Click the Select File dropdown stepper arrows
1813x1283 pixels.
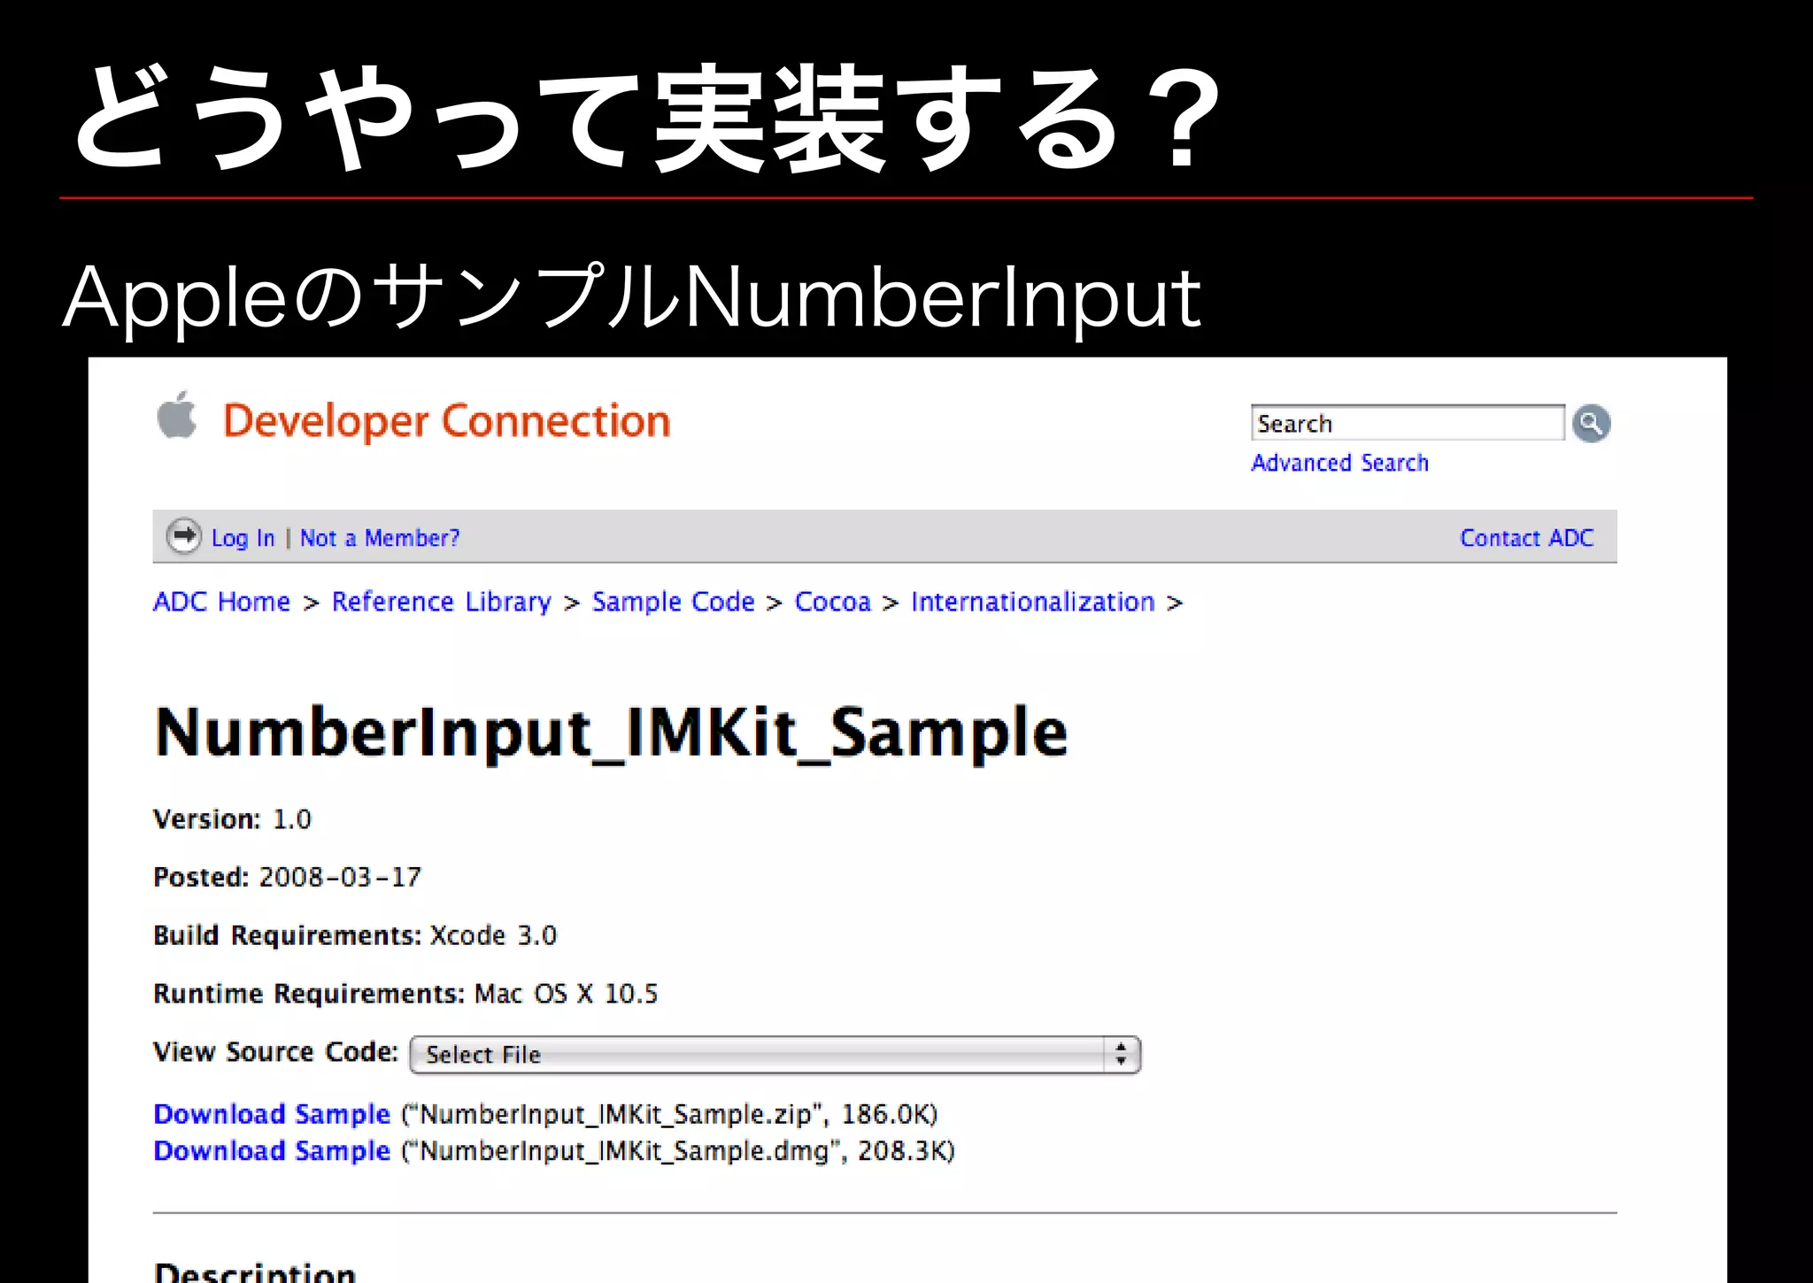coord(1122,1055)
